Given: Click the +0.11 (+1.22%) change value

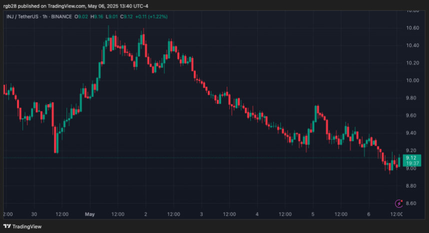Looking at the screenshot, I should tap(152, 16).
